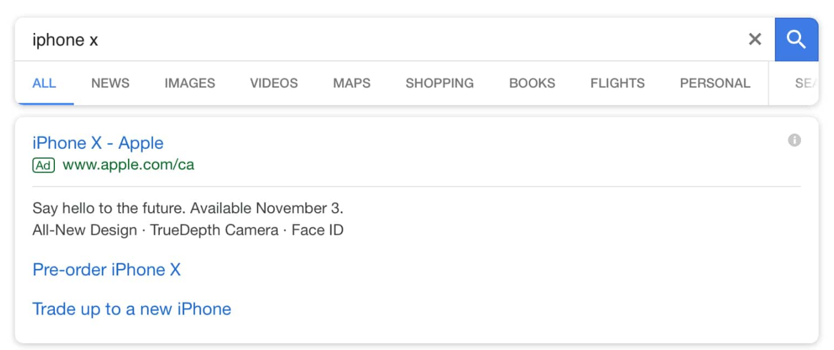Open the MAPS tab

(x=352, y=83)
